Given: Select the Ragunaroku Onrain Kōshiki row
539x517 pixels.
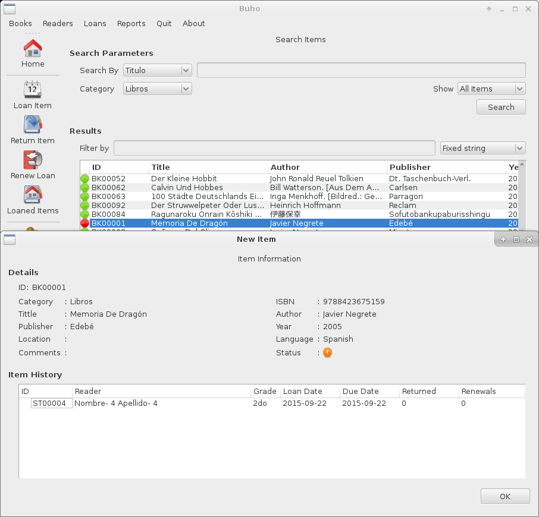Looking at the screenshot, I should [299, 214].
